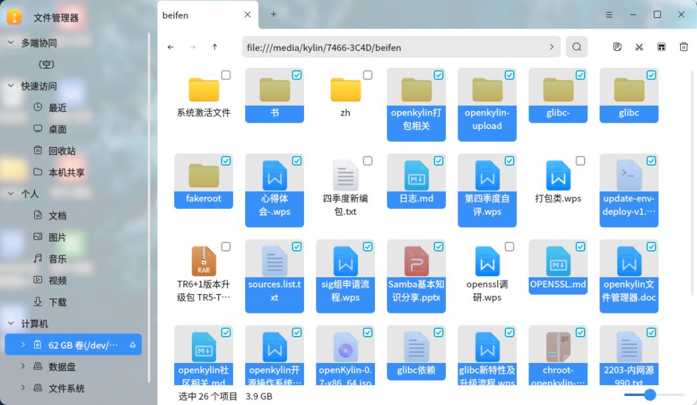Click the eject icon on the 62 GB volume
Viewport: 697px width, 405px height.
tap(134, 344)
